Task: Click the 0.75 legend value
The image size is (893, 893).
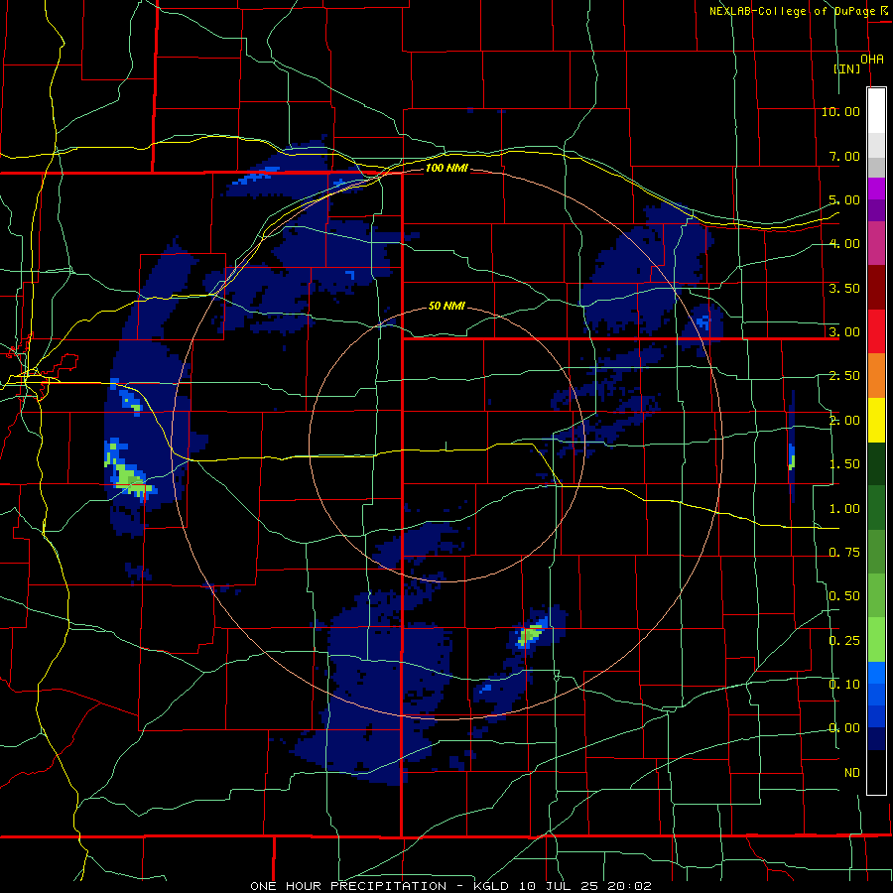Action: tap(844, 553)
